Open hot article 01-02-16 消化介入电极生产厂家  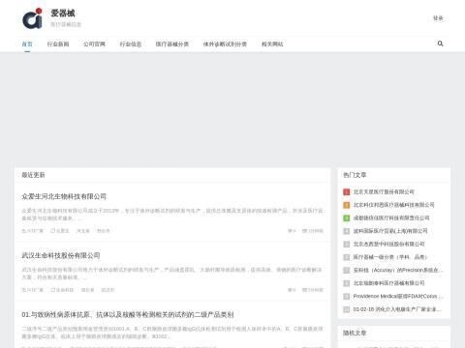tap(397, 309)
